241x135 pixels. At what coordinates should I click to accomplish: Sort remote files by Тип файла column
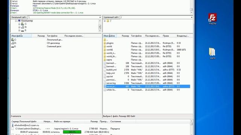137,36
